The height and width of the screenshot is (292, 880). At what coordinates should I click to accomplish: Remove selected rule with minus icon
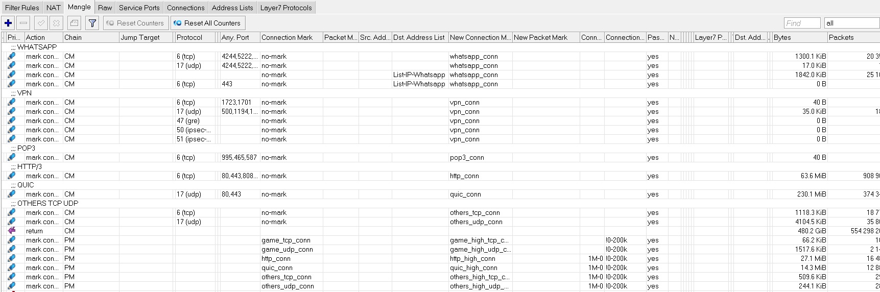(x=23, y=23)
